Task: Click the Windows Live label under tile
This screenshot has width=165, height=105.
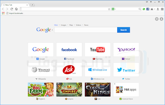Action: pyautogui.click(x=99, y=79)
